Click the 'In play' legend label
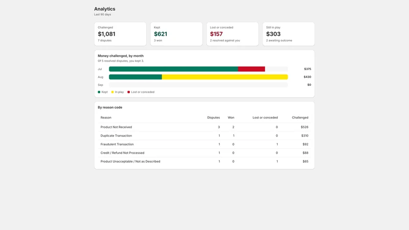409x230 pixels. point(119,92)
